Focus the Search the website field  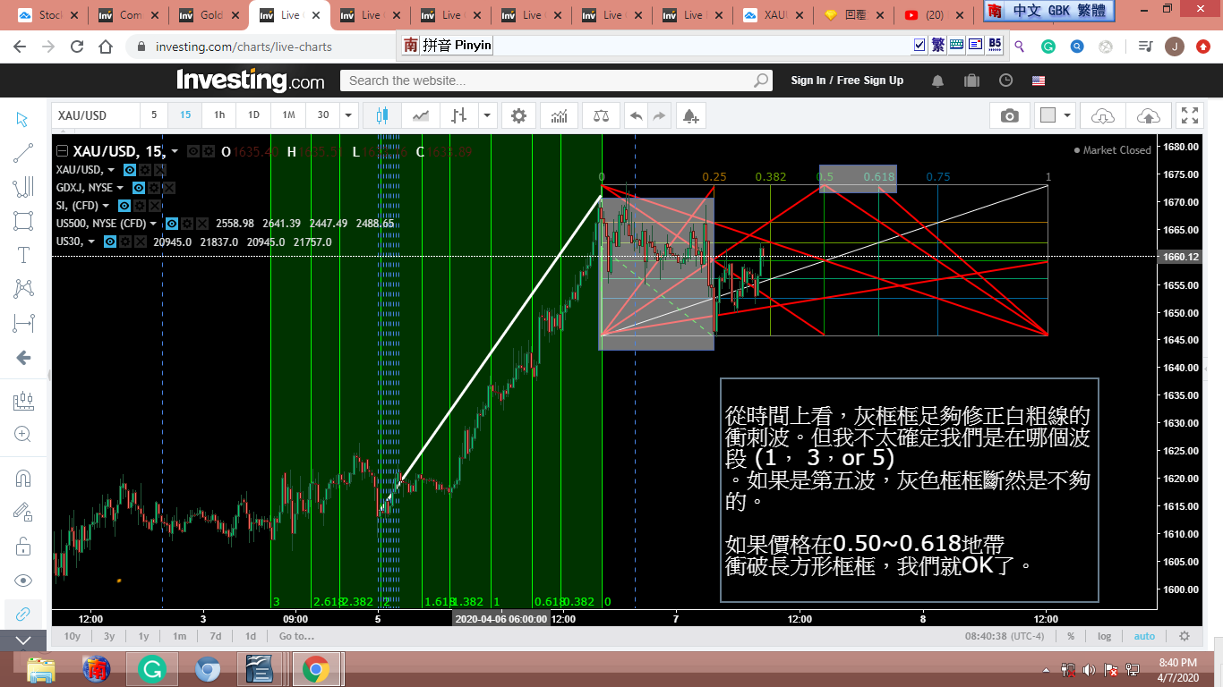pyautogui.click(x=546, y=81)
